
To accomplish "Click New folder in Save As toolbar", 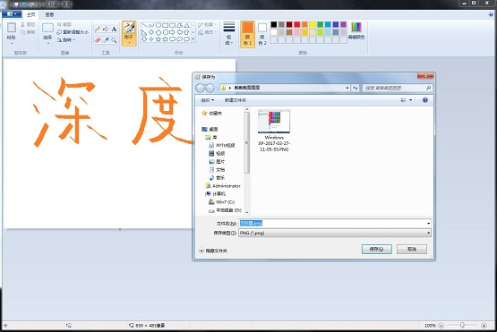I will (236, 100).
